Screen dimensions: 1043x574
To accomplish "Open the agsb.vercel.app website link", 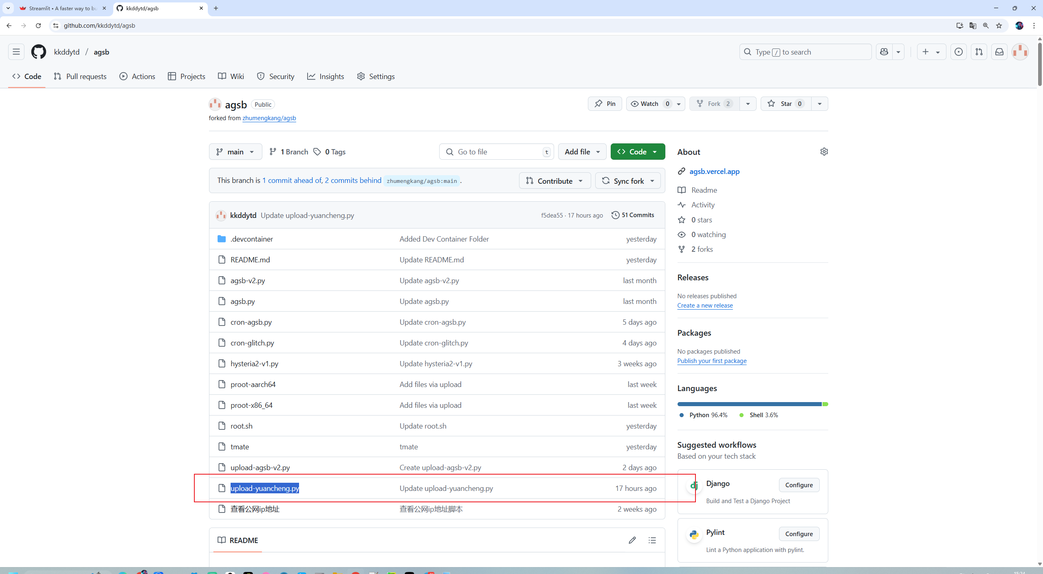I will pos(714,171).
